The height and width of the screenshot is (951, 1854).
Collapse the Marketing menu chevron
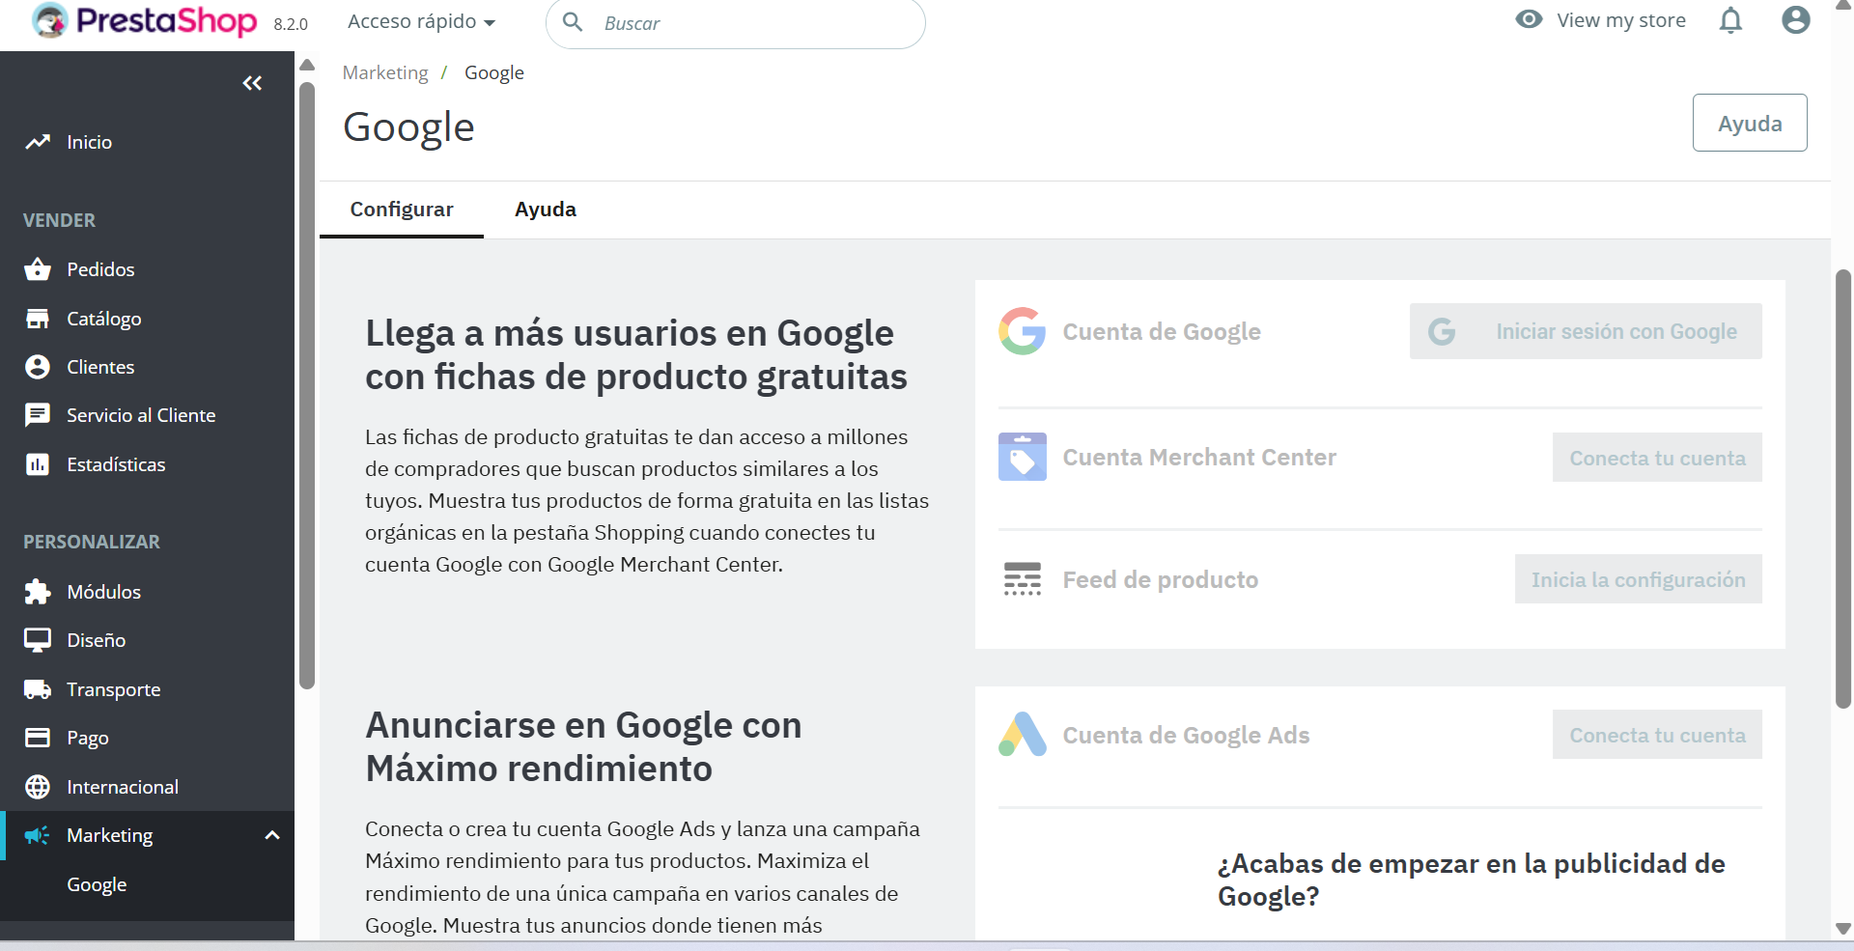(272, 835)
